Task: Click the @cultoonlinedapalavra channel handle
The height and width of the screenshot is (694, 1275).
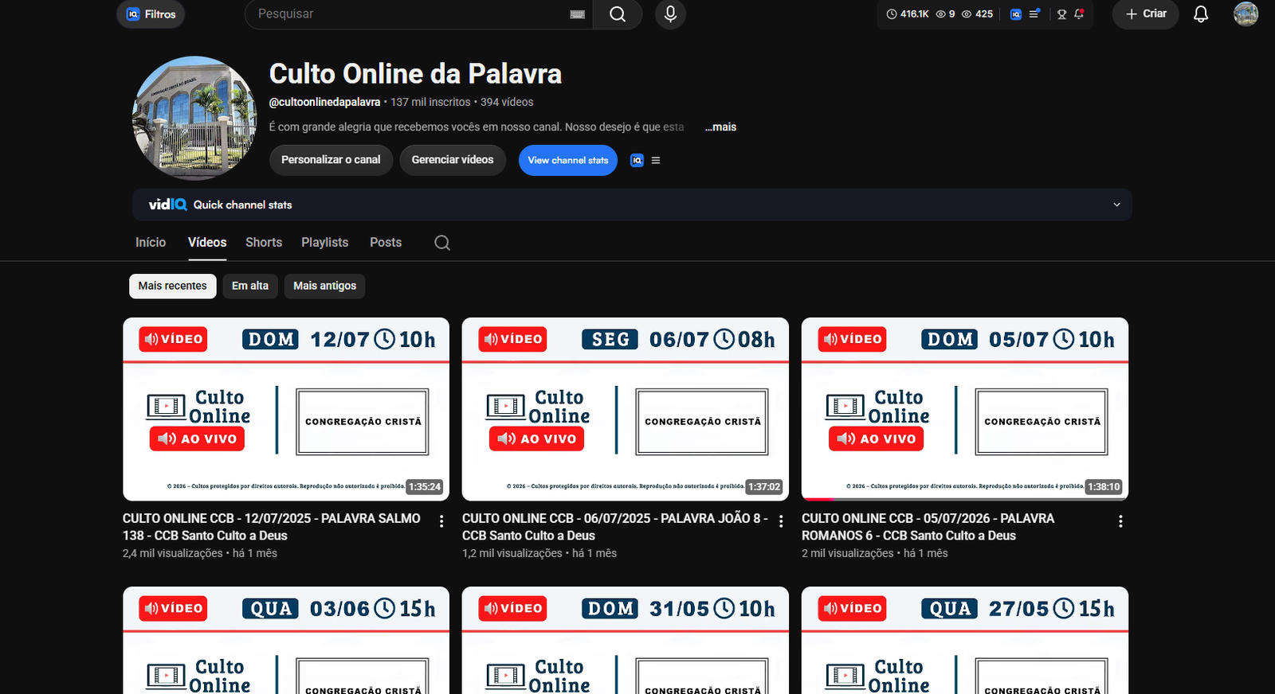Action: click(x=324, y=103)
